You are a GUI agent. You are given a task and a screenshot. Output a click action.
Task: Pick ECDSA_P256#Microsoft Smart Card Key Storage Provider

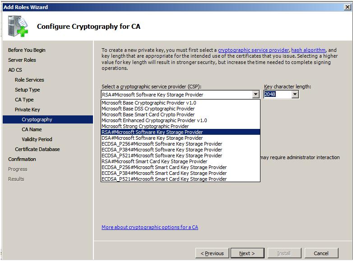(x=181, y=167)
